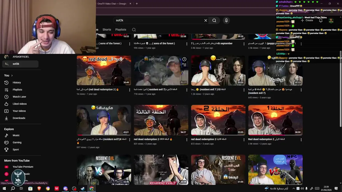Open options menu for resident evil 7 الحلقة 10
This screenshot has width=342, height=192.
tap(244, 90)
